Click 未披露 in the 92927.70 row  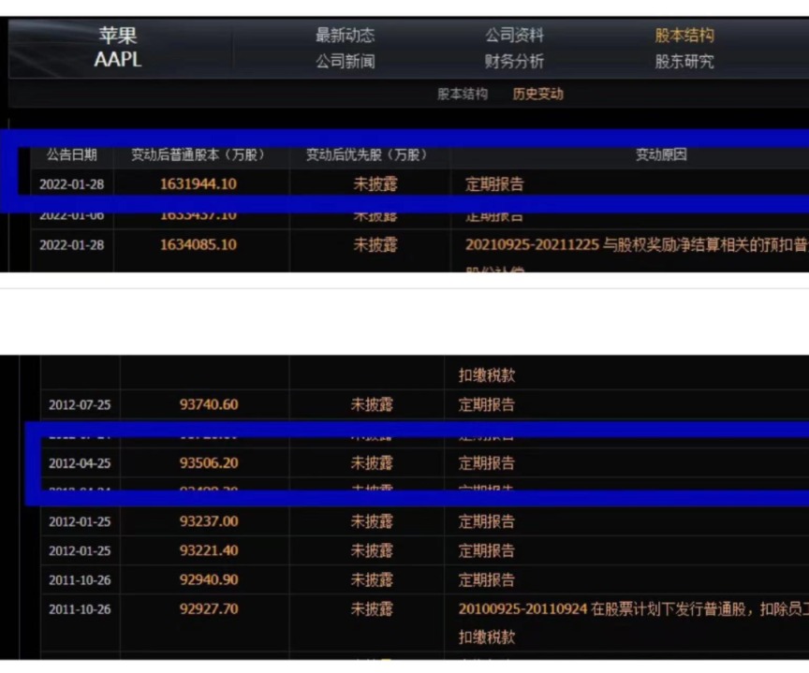point(372,608)
